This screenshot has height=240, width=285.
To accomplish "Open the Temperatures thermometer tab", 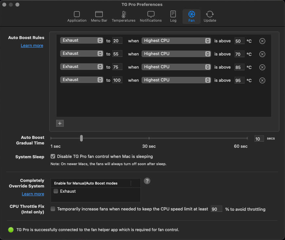I will (123, 16).
